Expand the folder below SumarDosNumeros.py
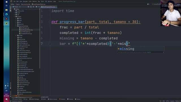 pyautogui.click(x=16, y=35)
